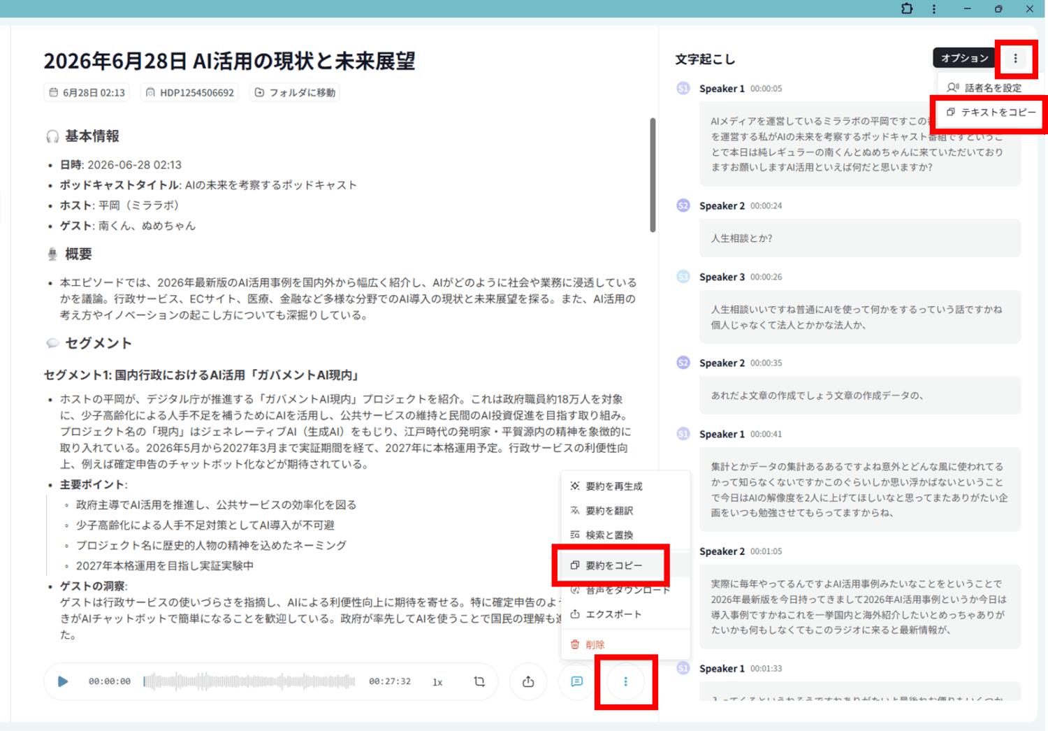
Task: Click Speaker 2 avatar at 00:00:24
Action: pyautogui.click(x=683, y=205)
